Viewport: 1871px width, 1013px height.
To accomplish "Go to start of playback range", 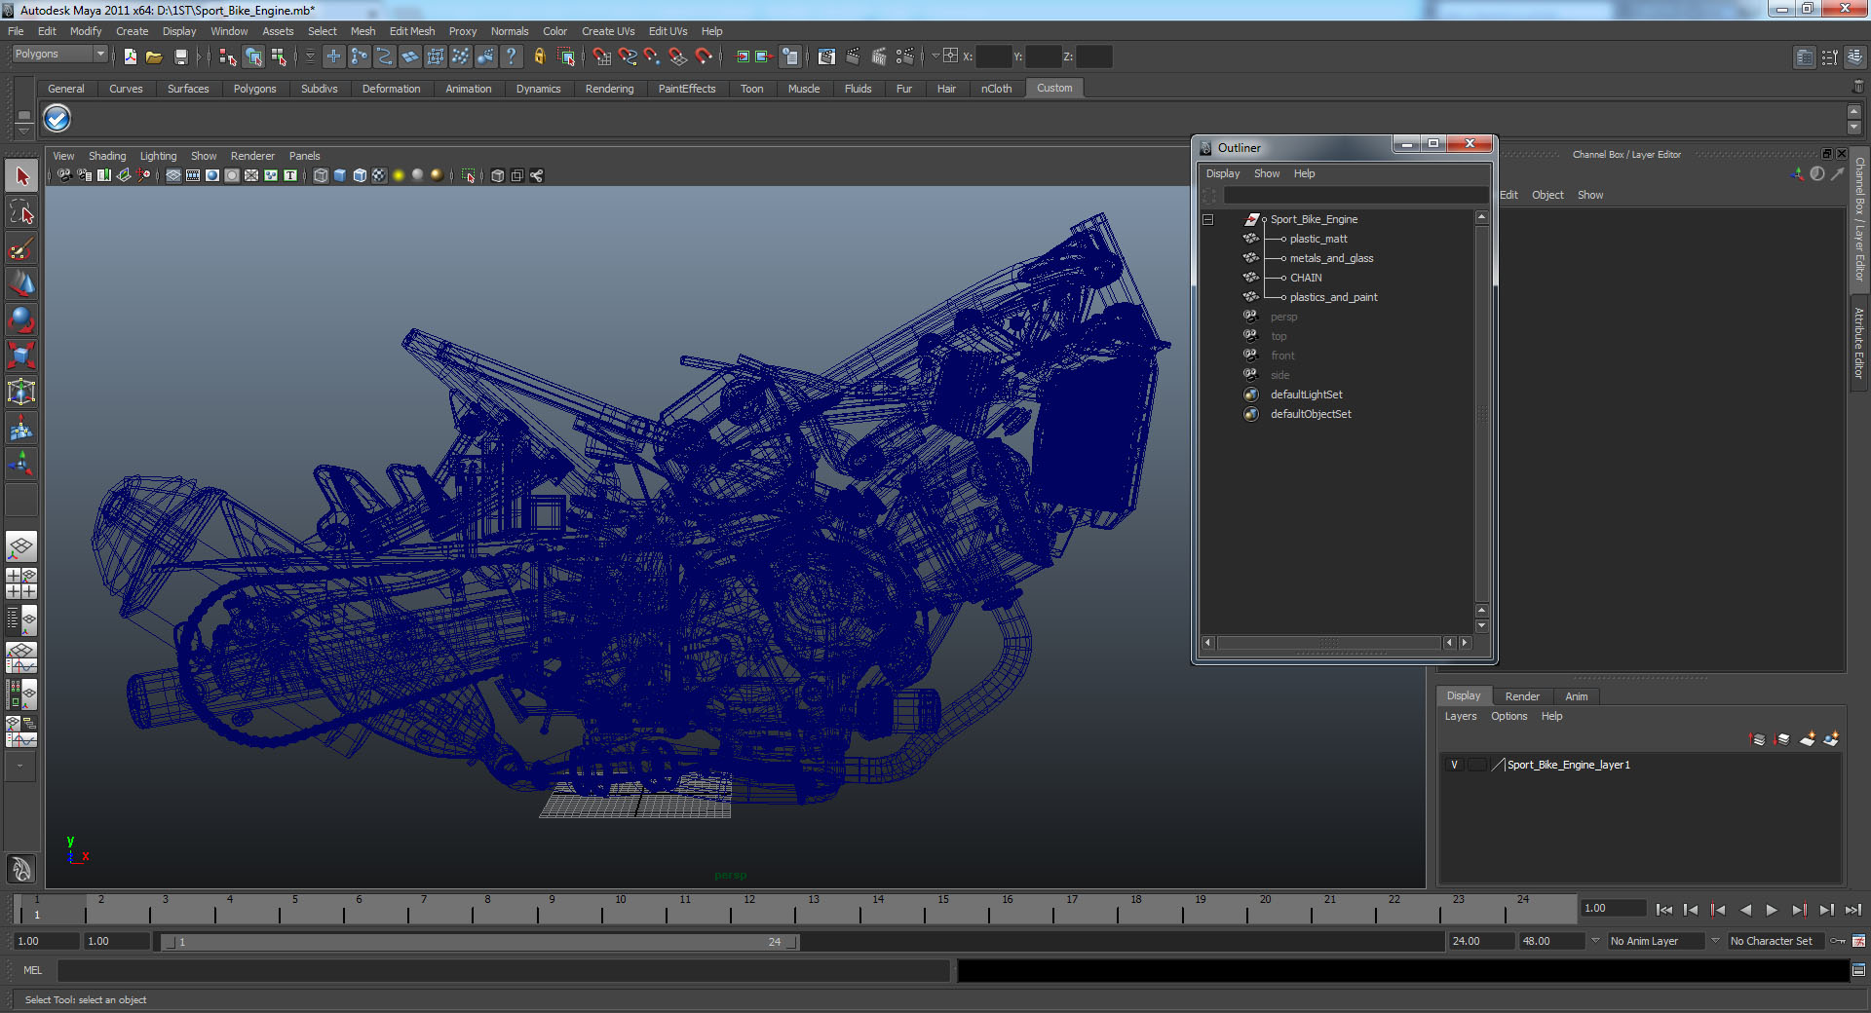I will (x=1664, y=910).
